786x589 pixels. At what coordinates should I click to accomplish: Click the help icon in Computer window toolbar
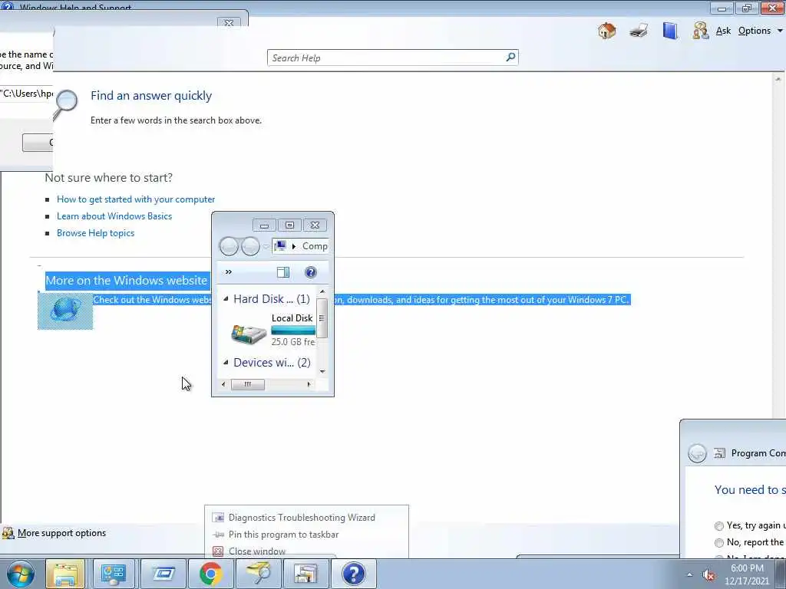[311, 272]
